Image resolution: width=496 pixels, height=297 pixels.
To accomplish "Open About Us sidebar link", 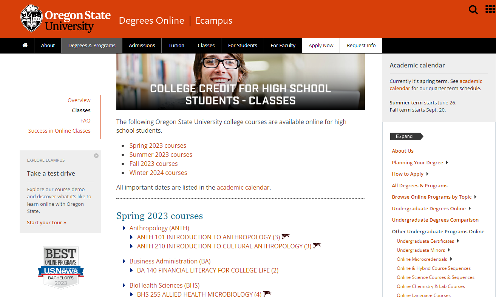I will tap(403, 151).
